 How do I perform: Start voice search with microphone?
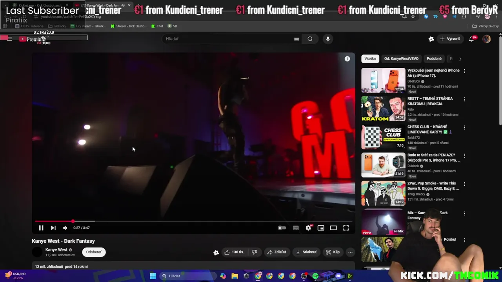[328, 39]
